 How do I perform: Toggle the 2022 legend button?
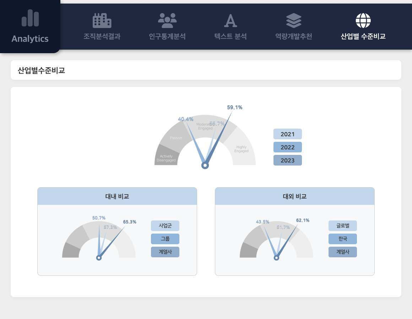(x=287, y=147)
